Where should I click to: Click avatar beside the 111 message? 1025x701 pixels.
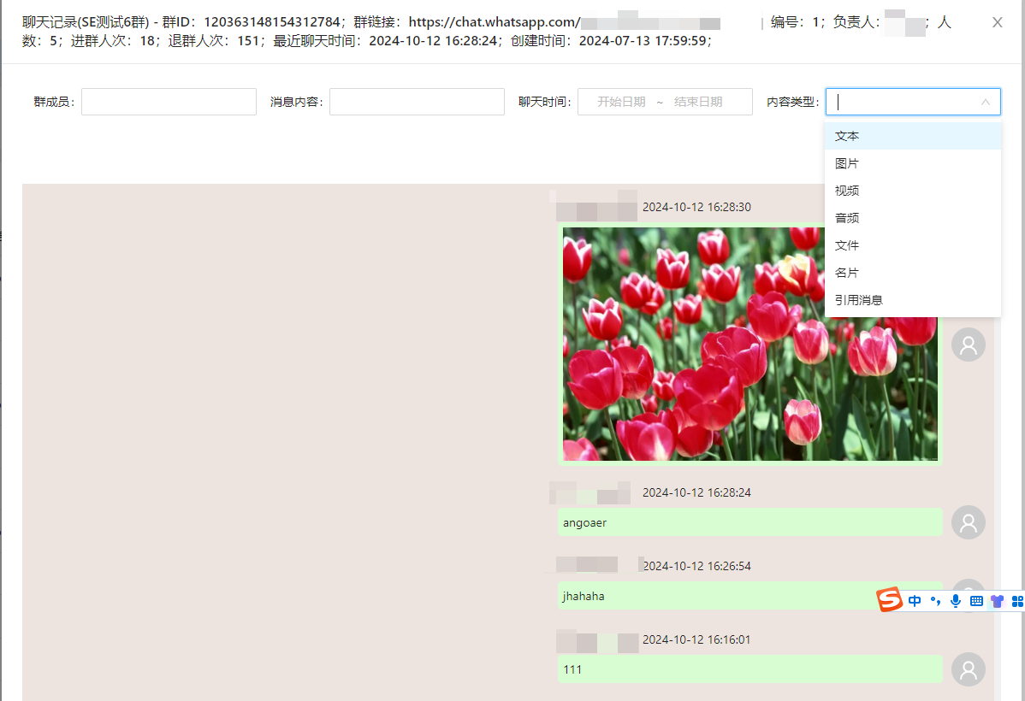969,669
